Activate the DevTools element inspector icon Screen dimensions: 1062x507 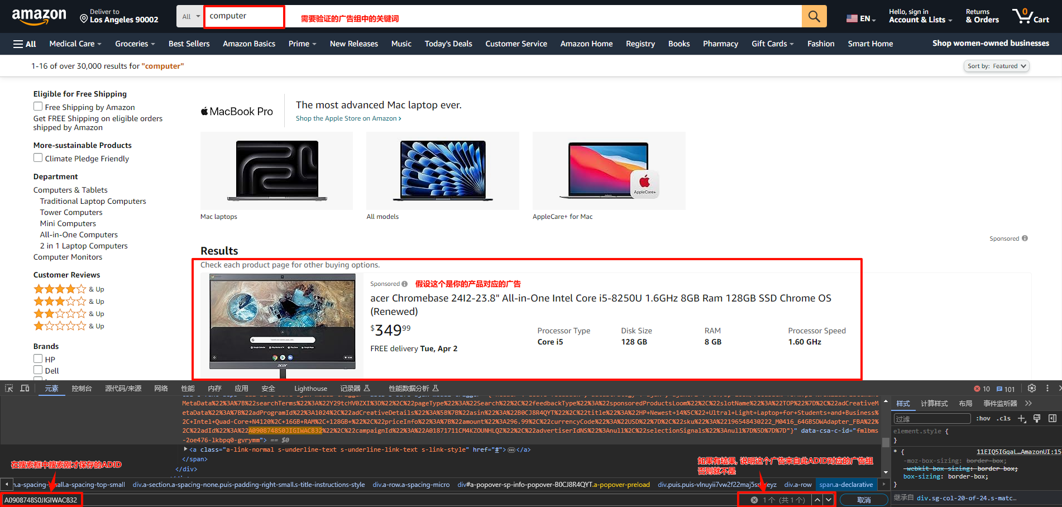[9, 388]
